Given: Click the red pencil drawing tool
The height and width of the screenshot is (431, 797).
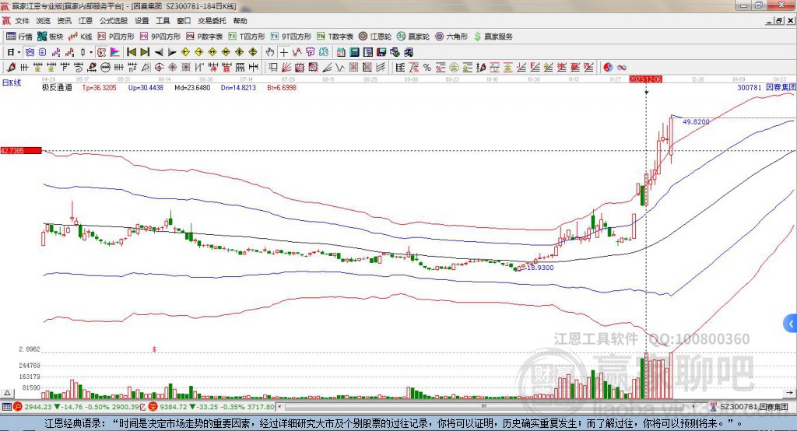Looking at the screenshot, I should point(12,67).
